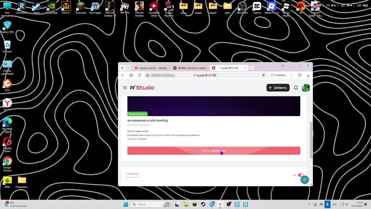Click the taskbar Поиск search box

(x=152, y=204)
